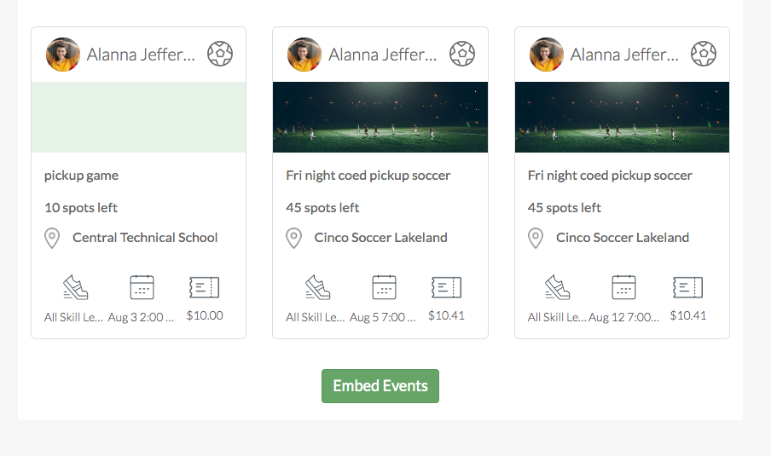Click the soccer ball icon on Aug 12 card
The height and width of the screenshot is (456, 771).
(x=704, y=54)
